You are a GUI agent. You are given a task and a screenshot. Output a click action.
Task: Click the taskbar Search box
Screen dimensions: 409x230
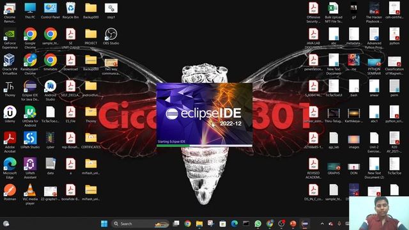(x=141, y=224)
